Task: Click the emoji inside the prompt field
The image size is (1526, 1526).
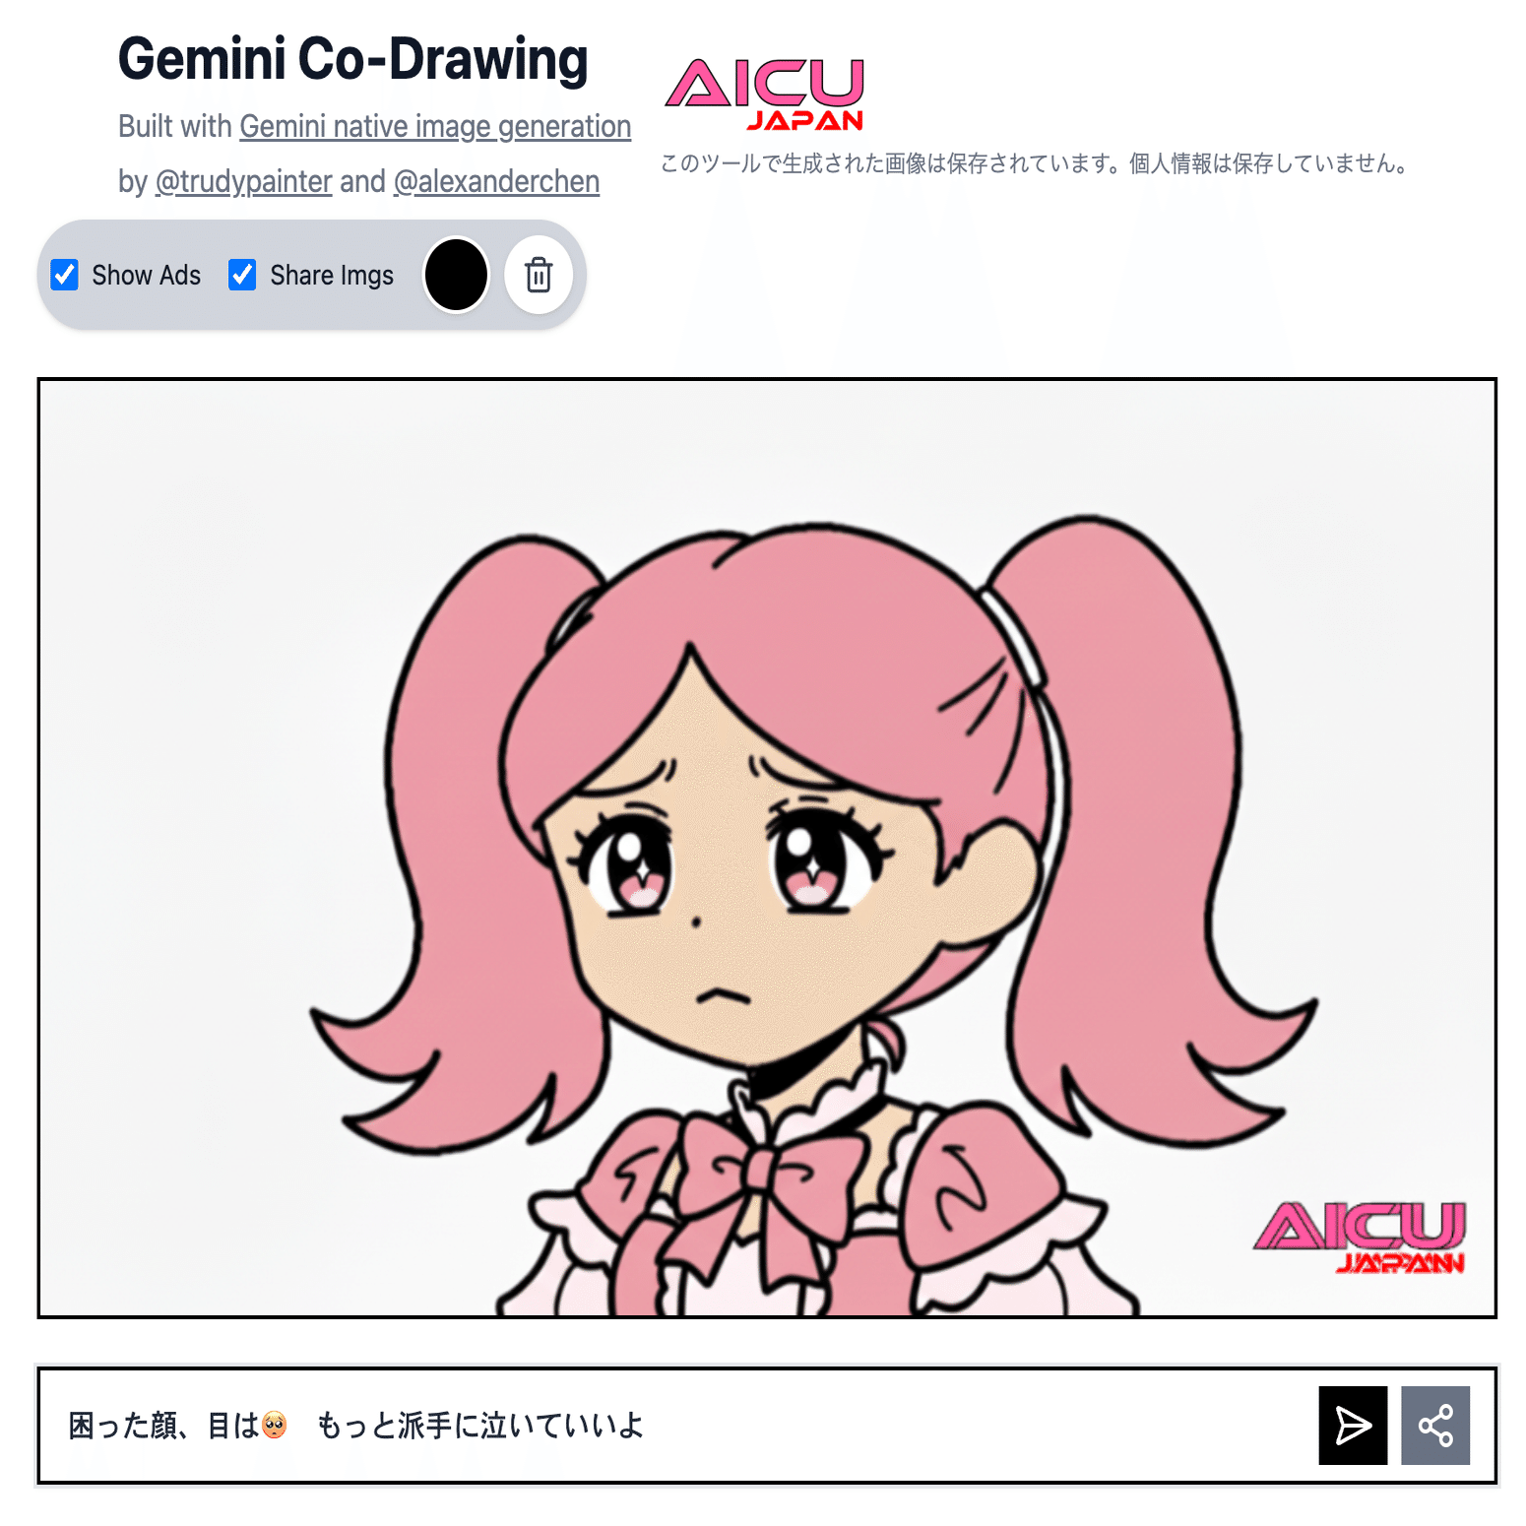Action: click(x=275, y=1425)
